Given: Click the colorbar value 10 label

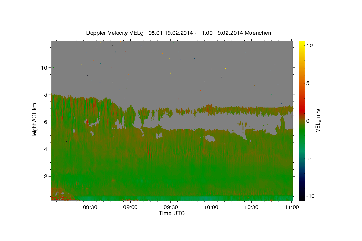Looking at the screenshot, I should click(309, 45).
